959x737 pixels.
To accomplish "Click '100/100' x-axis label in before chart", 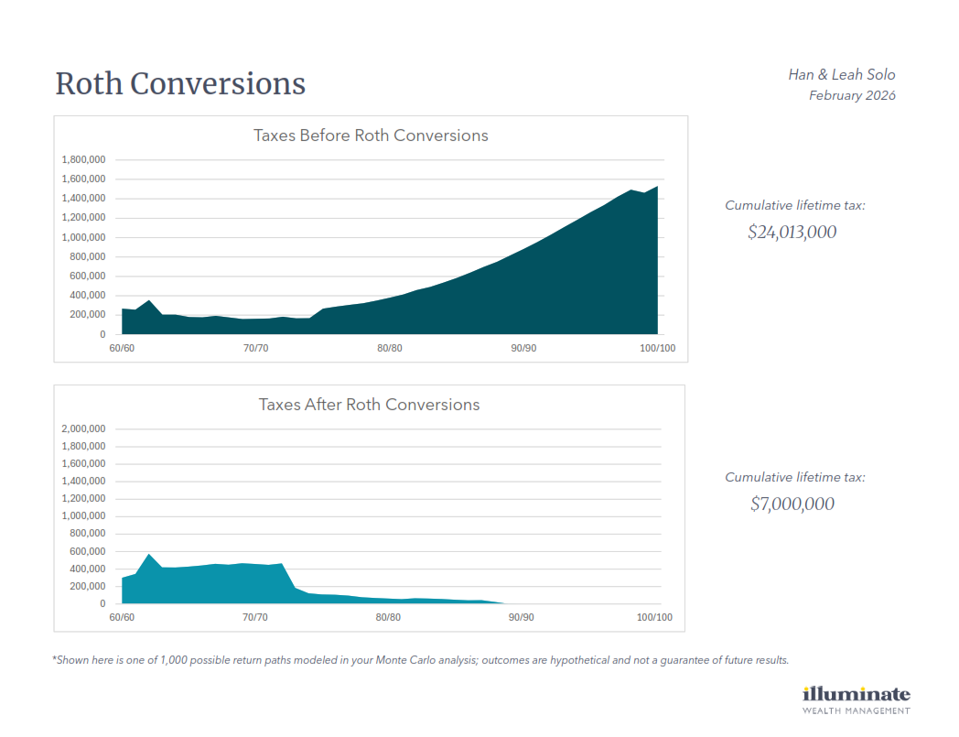I will 657,348.
